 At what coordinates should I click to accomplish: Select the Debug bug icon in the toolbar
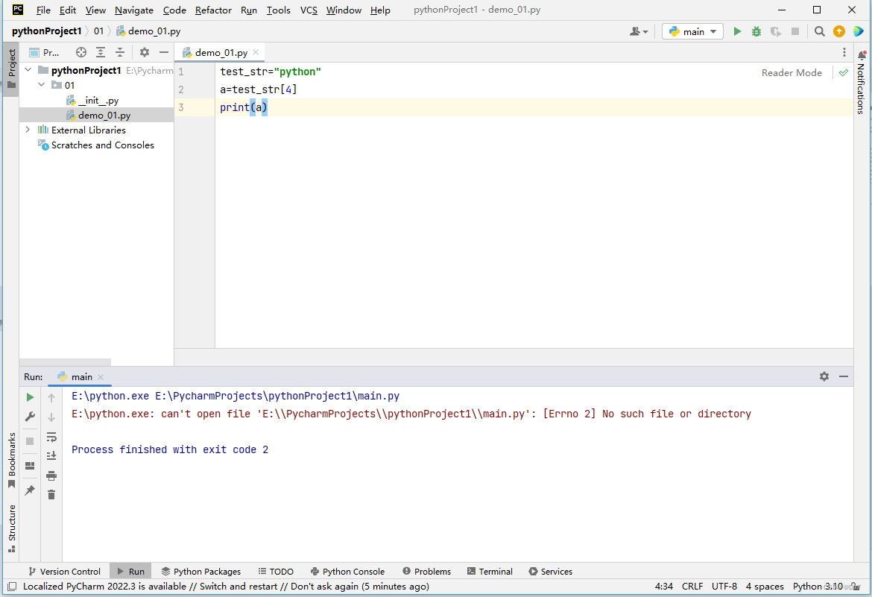click(x=756, y=31)
